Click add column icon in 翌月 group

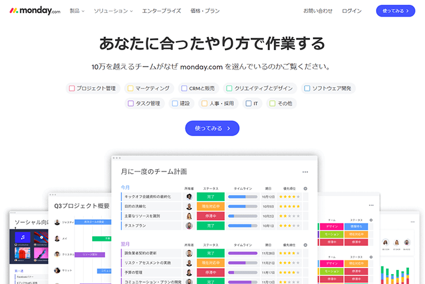pyautogui.click(x=306, y=245)
